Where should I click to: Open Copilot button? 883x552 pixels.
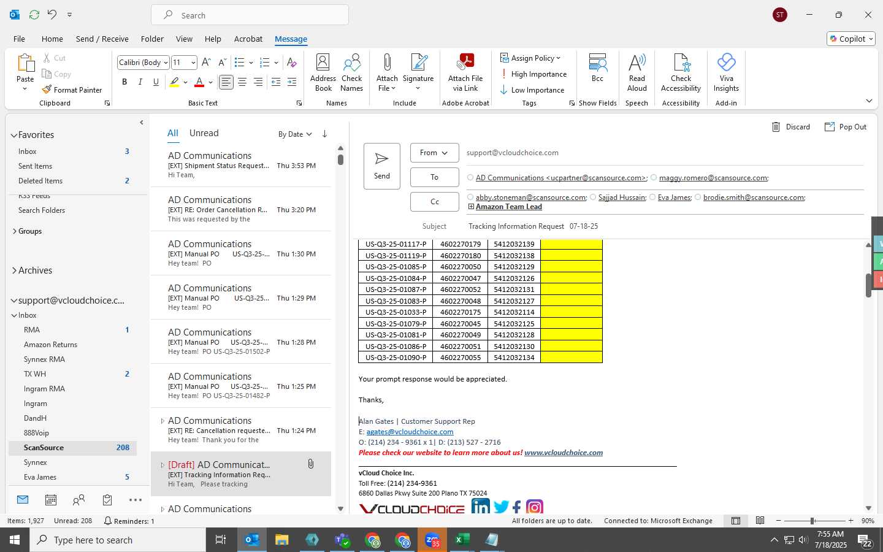(851, 39)
